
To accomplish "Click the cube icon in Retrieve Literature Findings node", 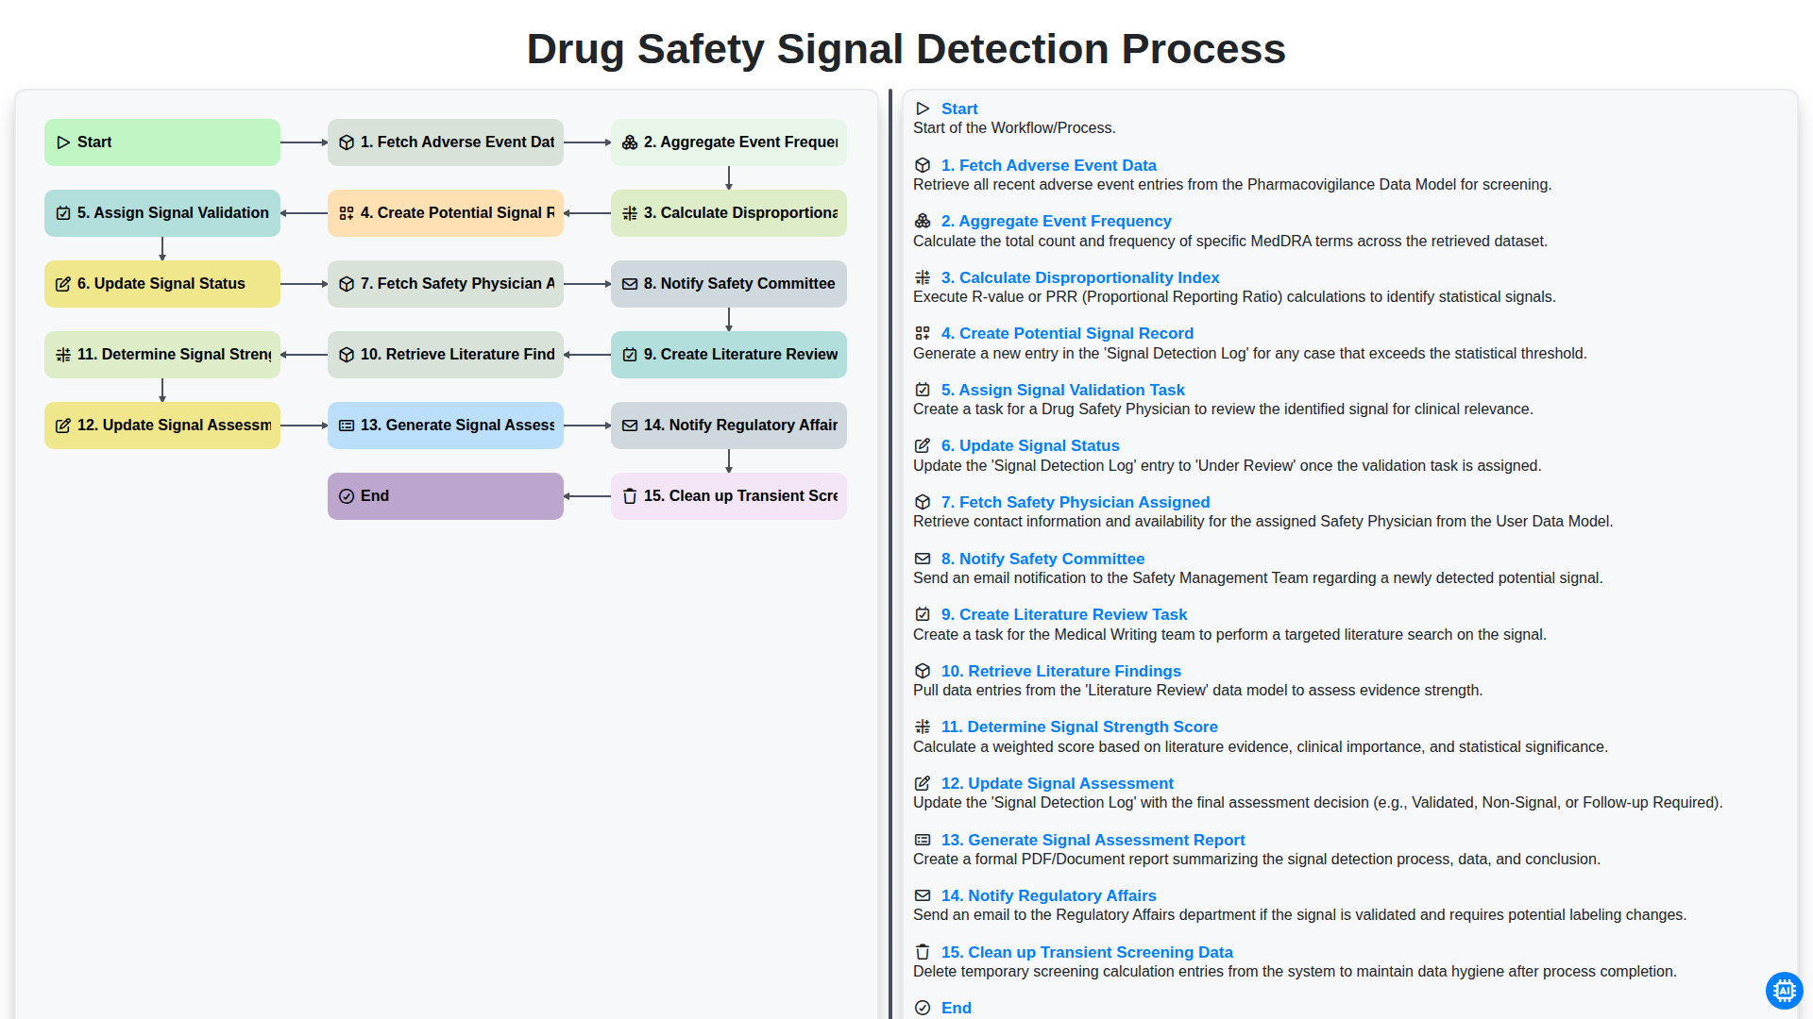I will pyautogui.click(x=347, y=355).
